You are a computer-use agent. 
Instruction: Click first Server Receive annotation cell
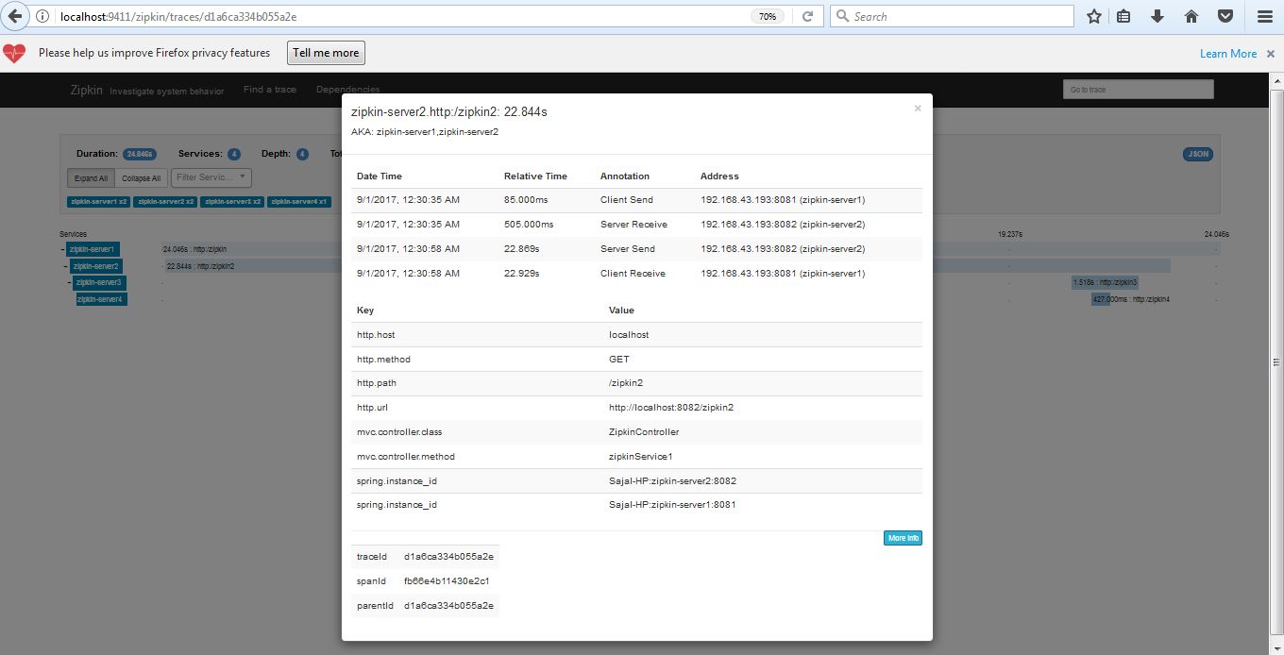click(x=634, y=225)
